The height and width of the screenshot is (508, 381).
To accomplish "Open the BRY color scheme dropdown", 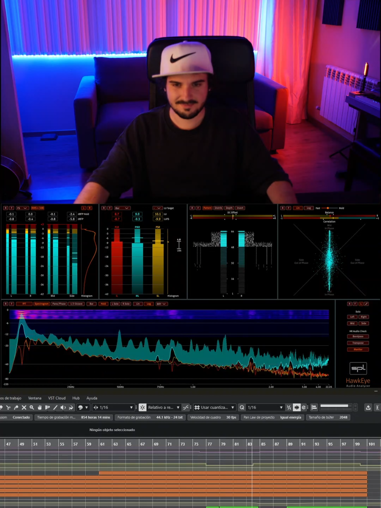I will click(x=161, y=304).
